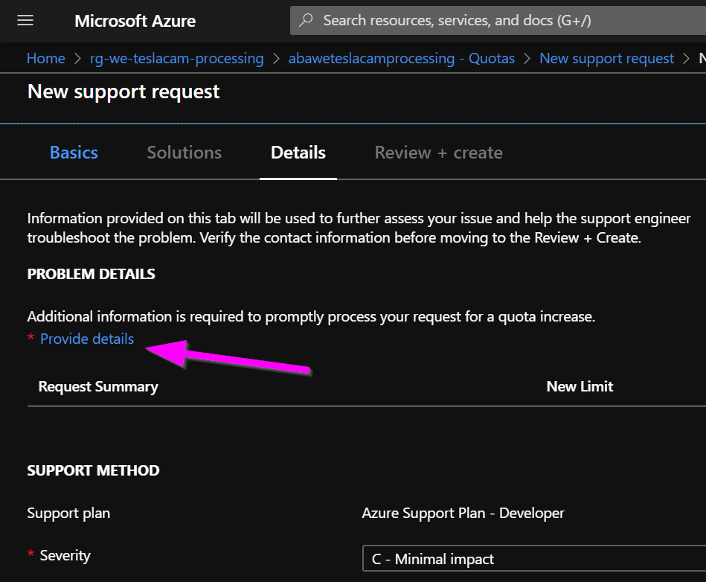Click the New support request page title
This screenshot has height=582, width=706.
tap(123, 92)
